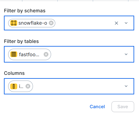Expand the Columns dropdown chevron
Screen dimensions: 139x113
coord(126,86)
